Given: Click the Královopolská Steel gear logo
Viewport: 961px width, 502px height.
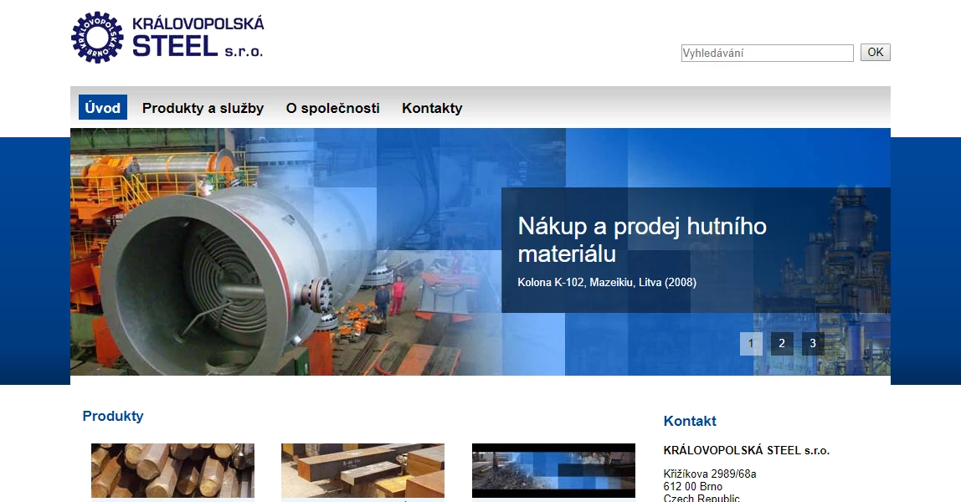Looking at the screenshot, I should (x=97, y=38).
